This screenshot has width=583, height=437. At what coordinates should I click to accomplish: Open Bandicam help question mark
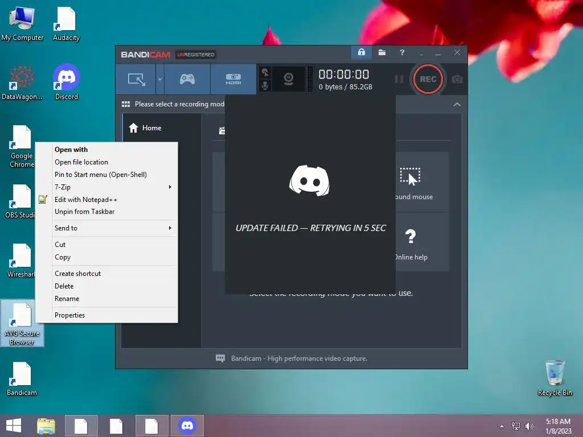click(x=402, y=52)
